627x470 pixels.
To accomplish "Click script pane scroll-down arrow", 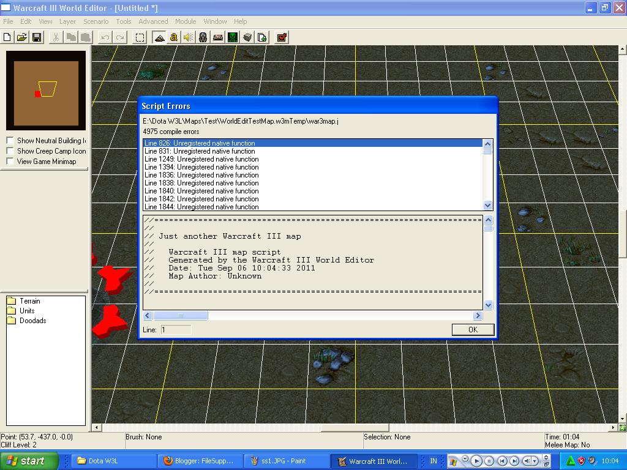I will click(488, 305).
